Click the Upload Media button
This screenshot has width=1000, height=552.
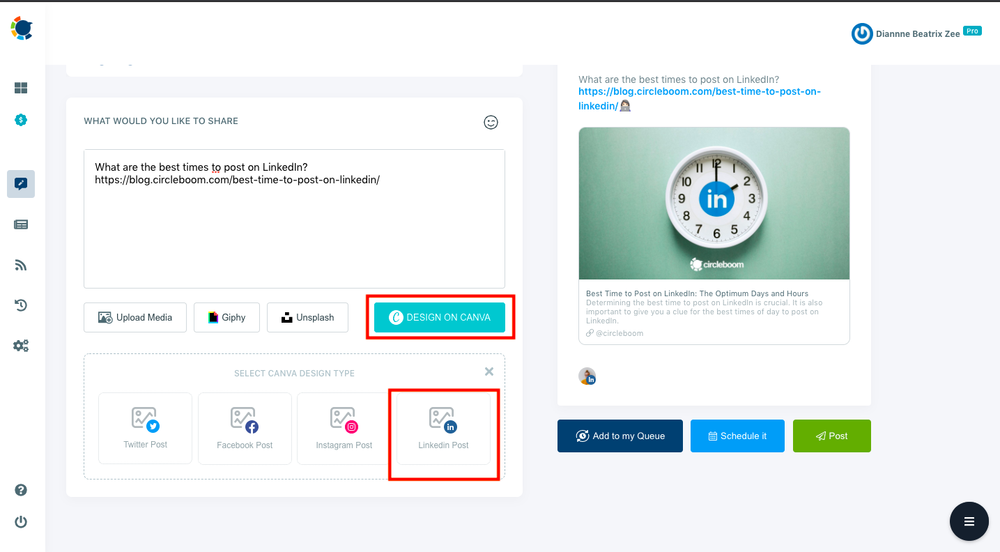point(135,317)
